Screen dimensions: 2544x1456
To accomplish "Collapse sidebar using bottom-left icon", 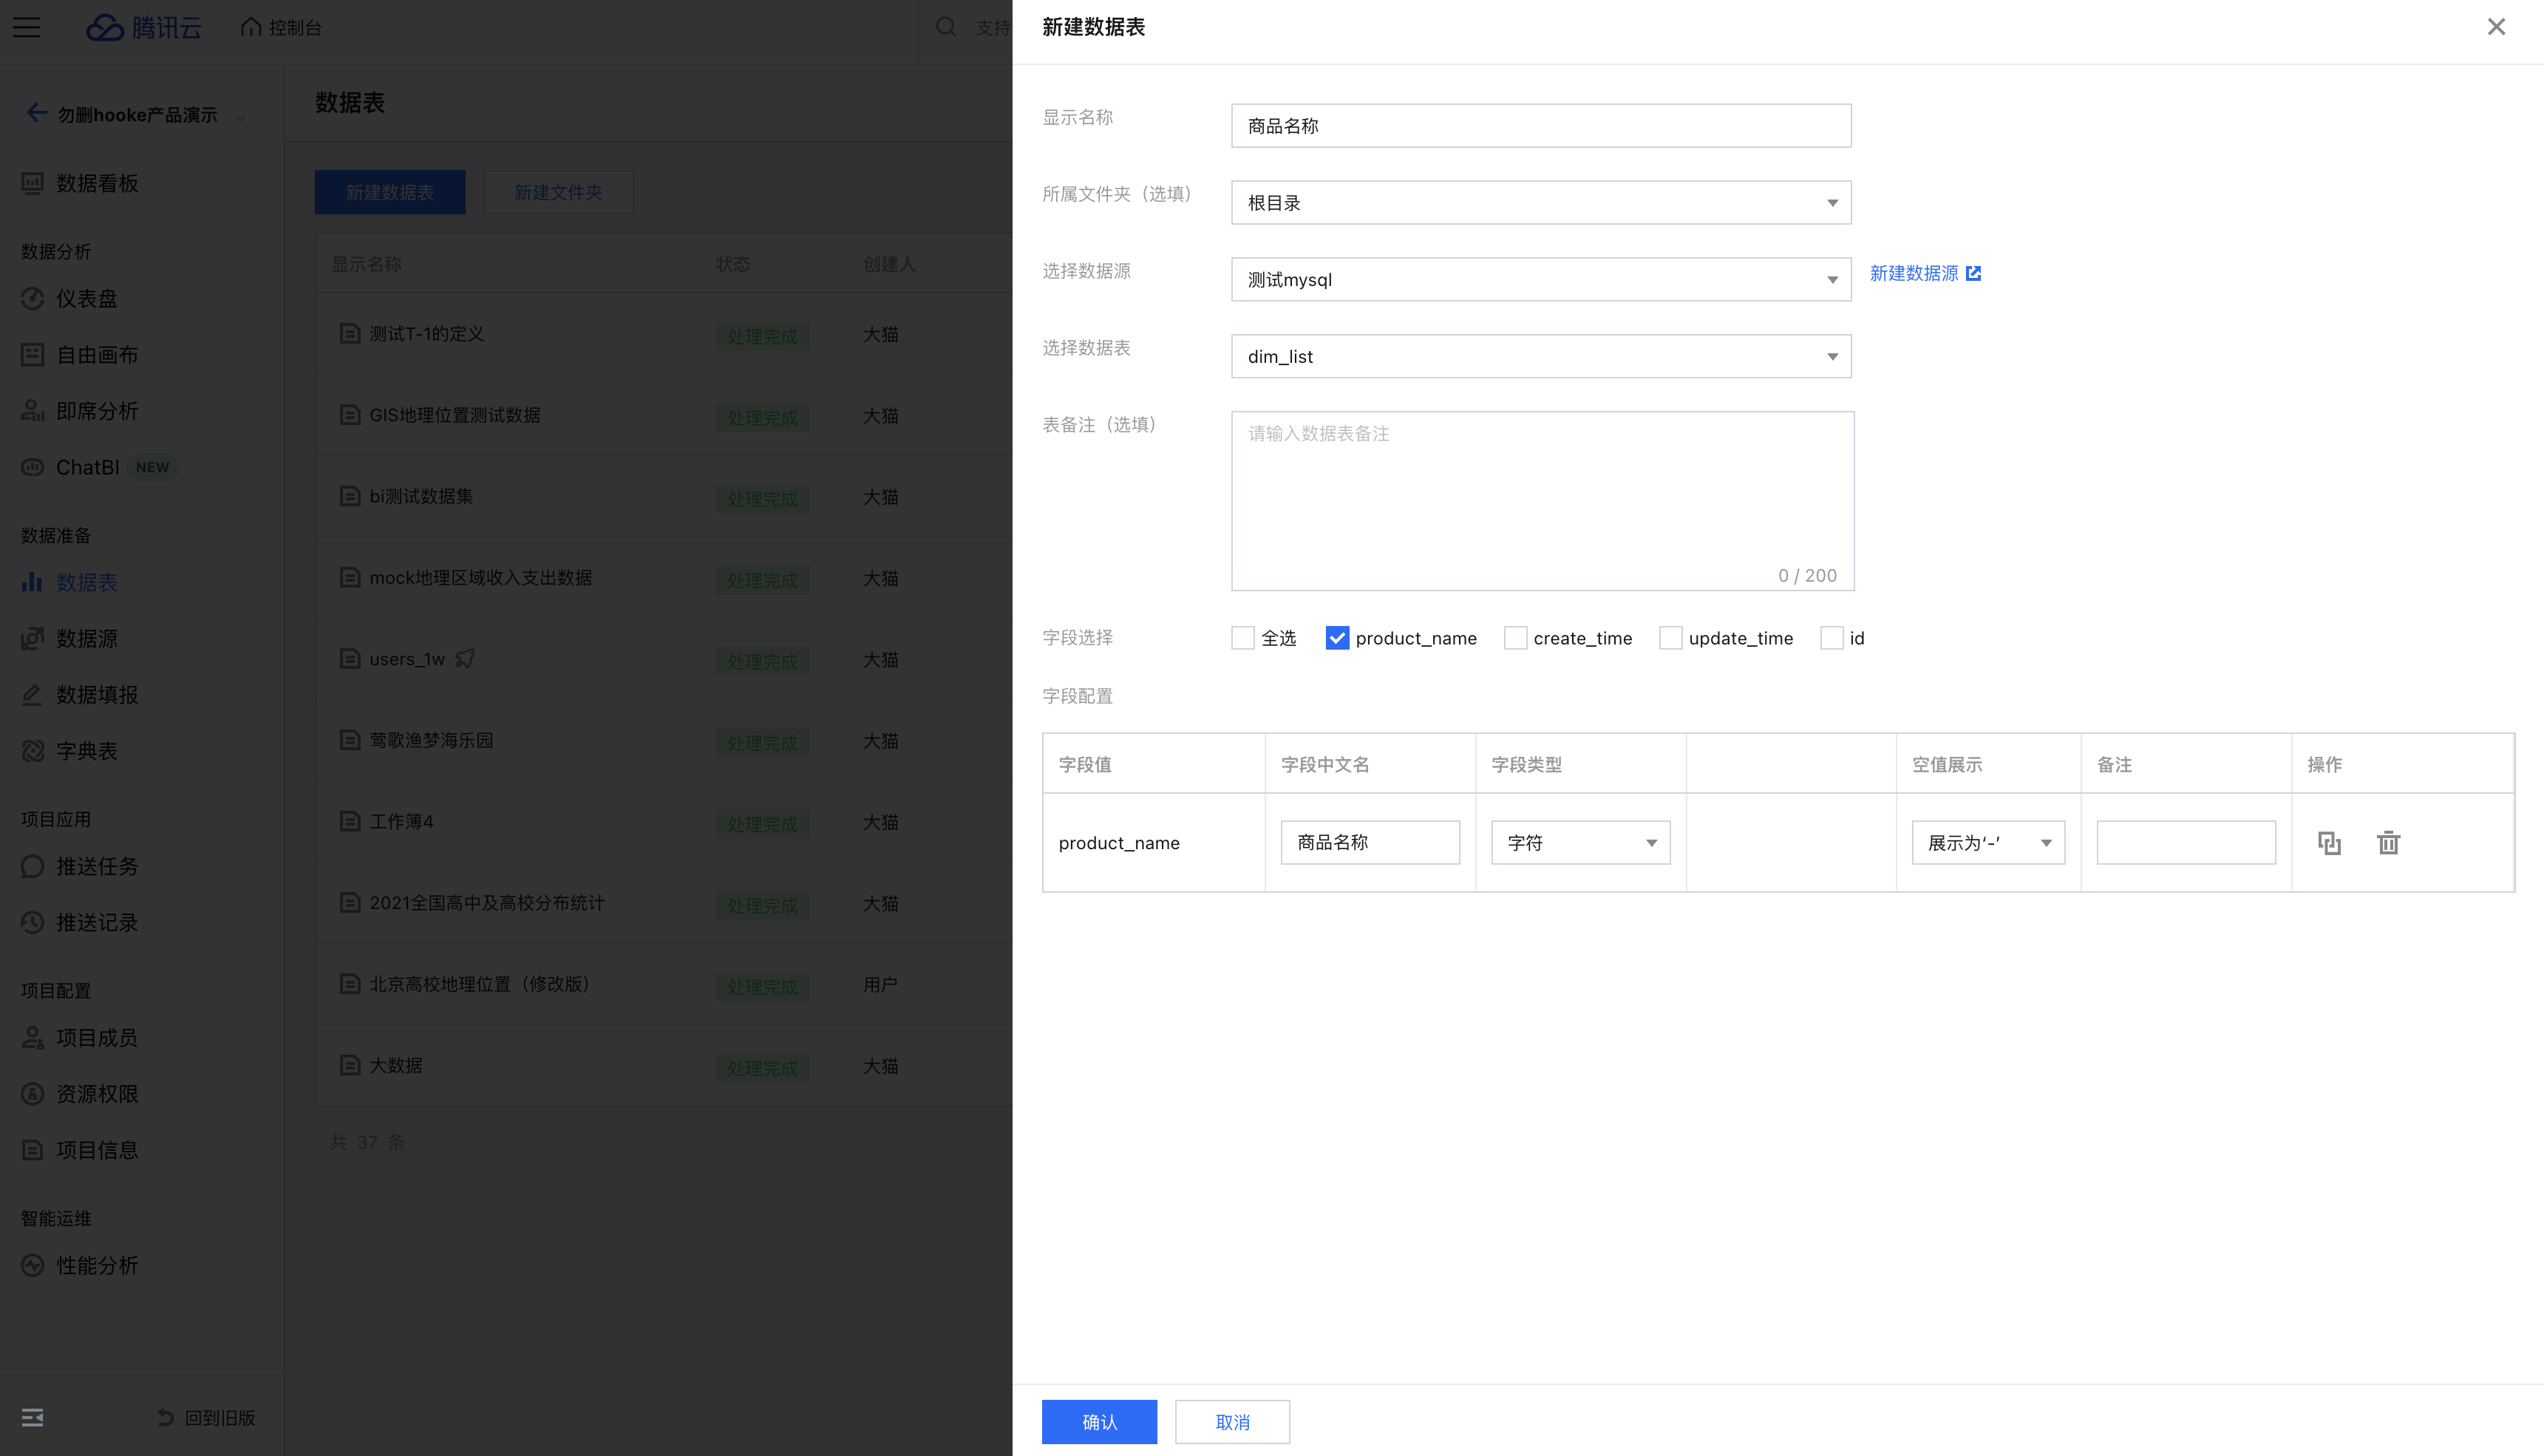I will tap(32, 1417).
